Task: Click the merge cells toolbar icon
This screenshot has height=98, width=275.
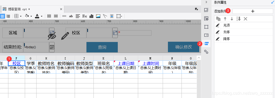Action: point(49,16)
